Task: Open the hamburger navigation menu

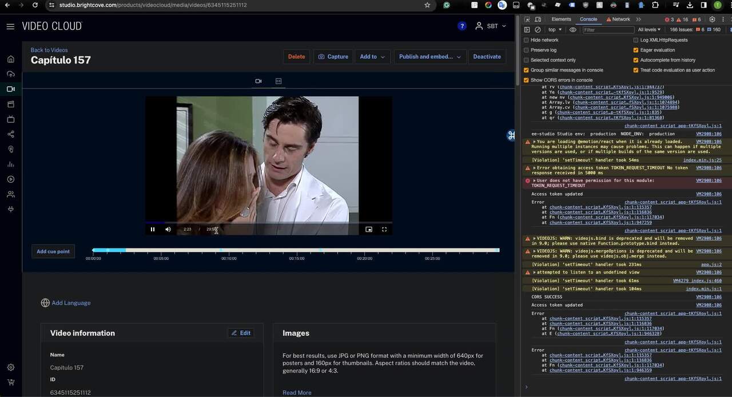Action: 10,26
